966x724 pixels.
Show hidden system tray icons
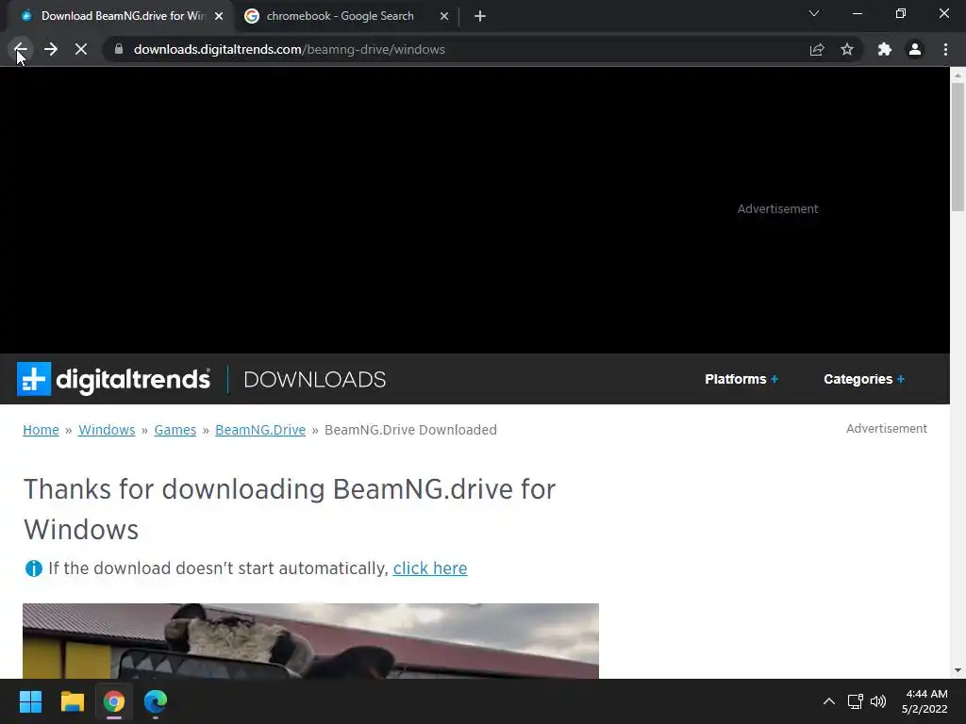[x=829, y=701]
